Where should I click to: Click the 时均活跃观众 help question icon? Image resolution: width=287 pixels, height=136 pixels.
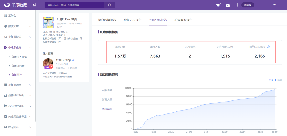pos(268,47)
